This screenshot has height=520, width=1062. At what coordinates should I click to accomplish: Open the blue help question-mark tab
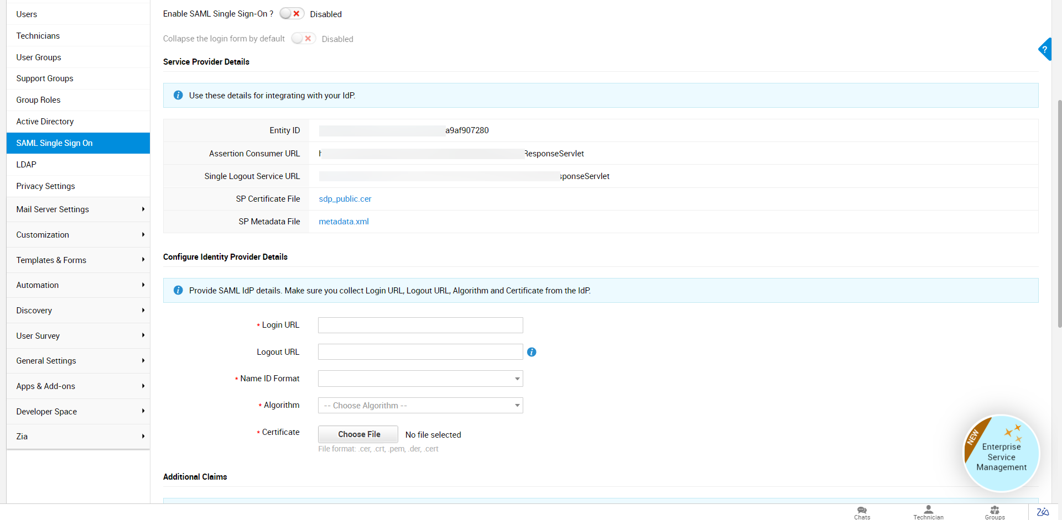coord(1045,49)
